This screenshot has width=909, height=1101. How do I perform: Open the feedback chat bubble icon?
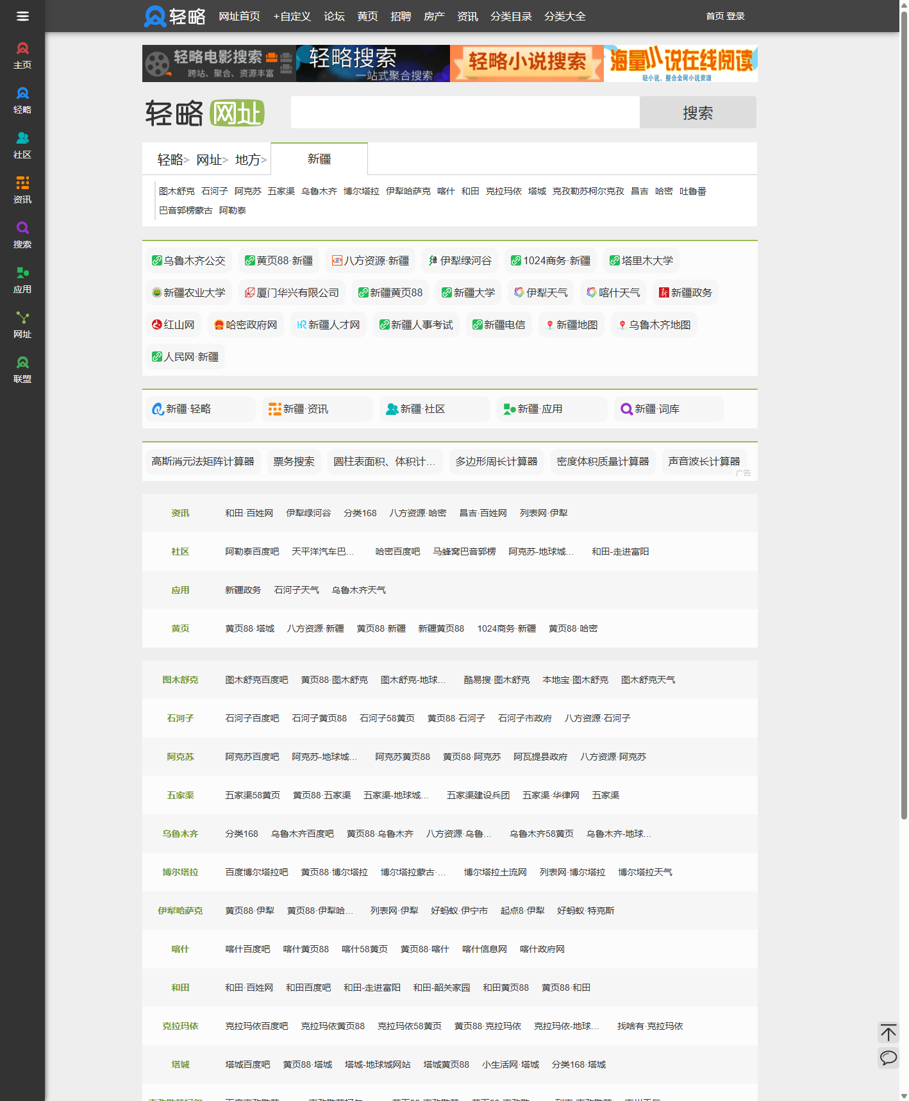coord(888,1057)
